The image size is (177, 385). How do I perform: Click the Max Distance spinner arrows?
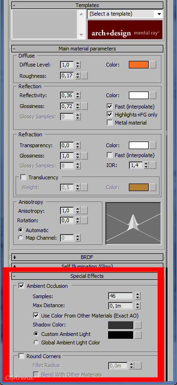coord(138,306)
